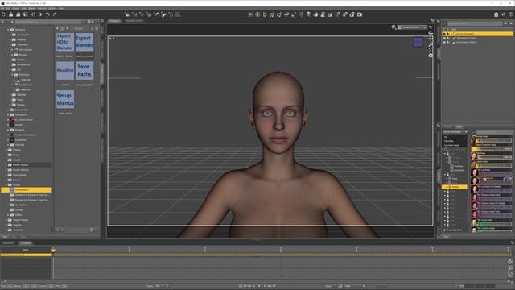The height and width of the screenshot is (290, 515).
Task: Expand the Accessories folder
Action: pos(10,35)
